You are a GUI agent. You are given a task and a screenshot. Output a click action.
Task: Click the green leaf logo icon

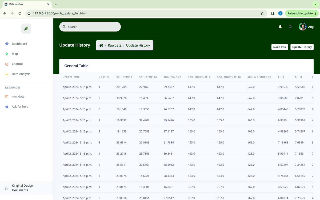point(26,29)
